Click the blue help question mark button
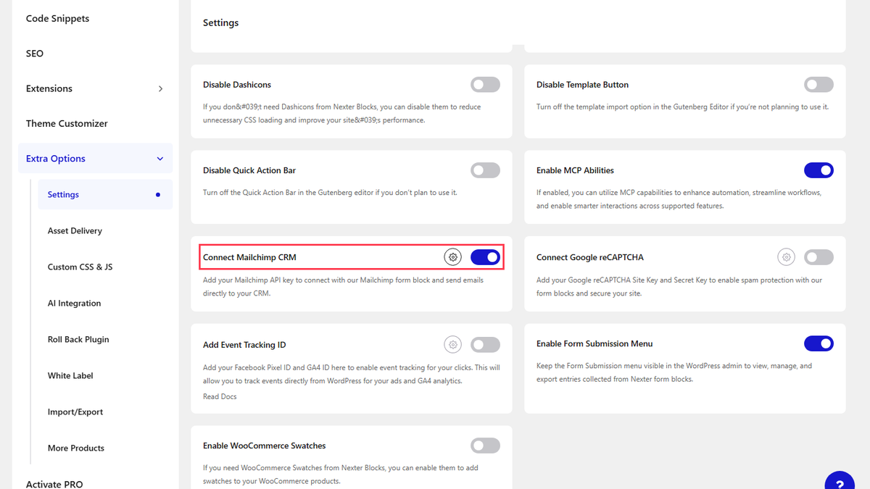Screen dimensions: 870x489 [x=840, y=485]
